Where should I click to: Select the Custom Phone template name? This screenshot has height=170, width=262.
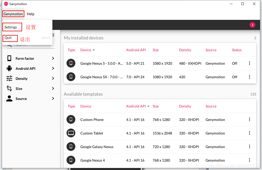tap(92, 120)
